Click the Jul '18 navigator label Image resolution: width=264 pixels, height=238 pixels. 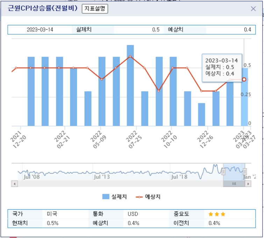click(x=179, y=177)
